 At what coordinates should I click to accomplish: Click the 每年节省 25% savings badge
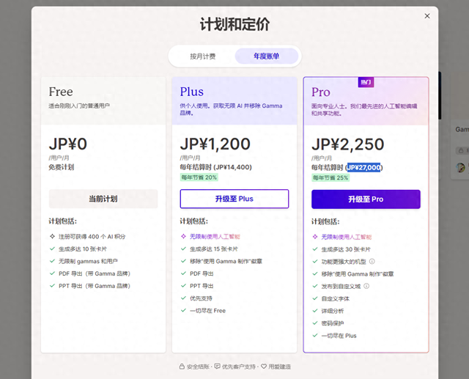[330, 178]
